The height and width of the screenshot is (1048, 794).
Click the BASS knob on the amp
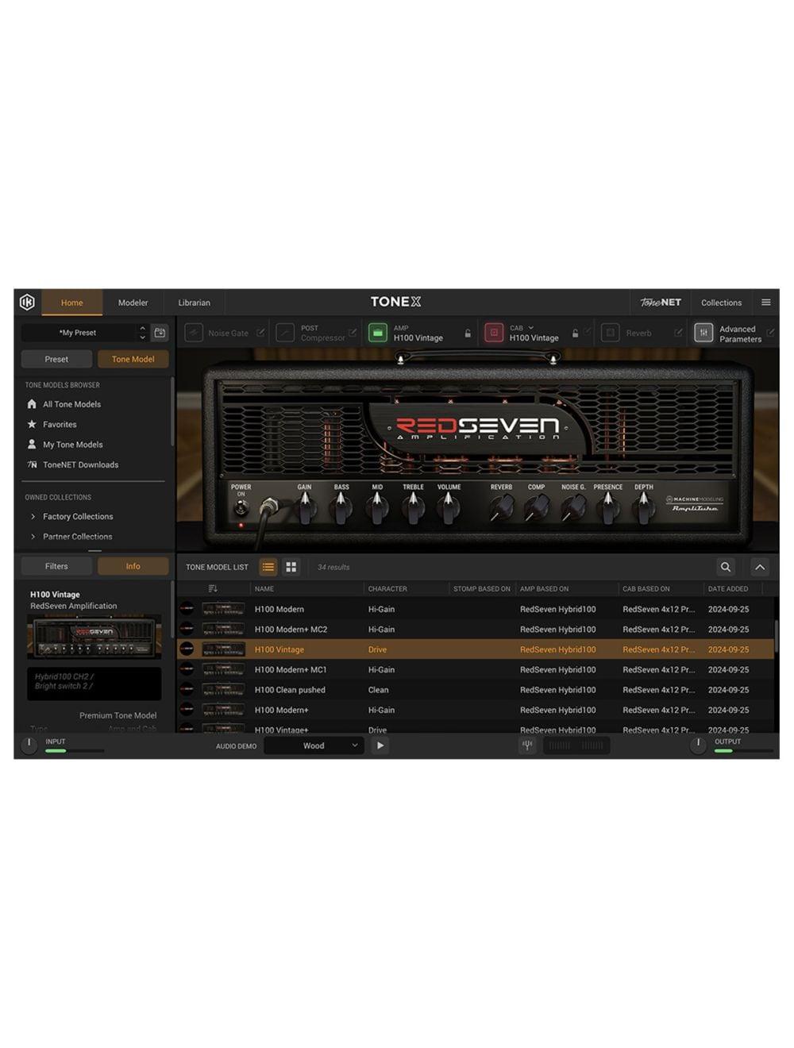pos(341,507)
